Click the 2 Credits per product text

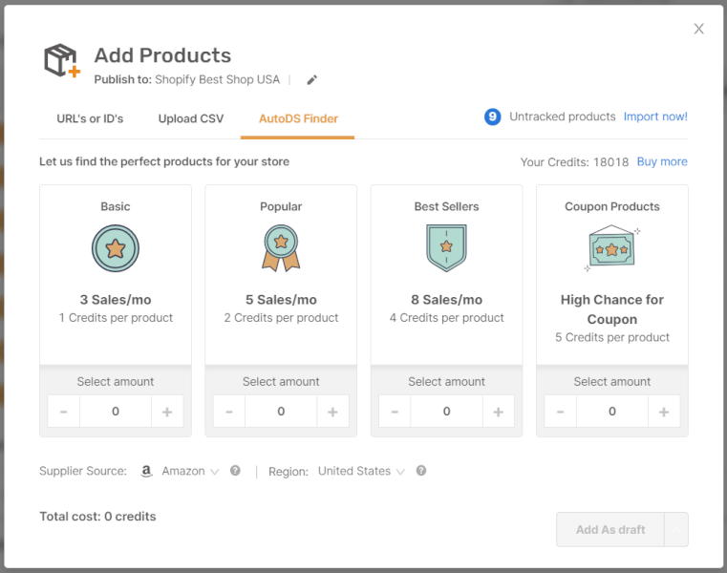[x=281, y=318]
